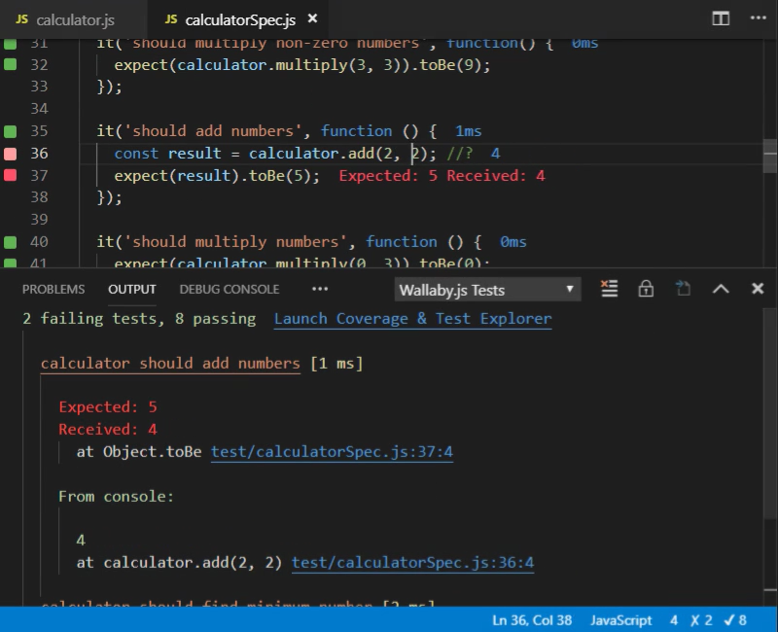Viewport: 778px width, 632px height.
Task: Follow the test/calculatorSpec.js:37:4 link
Action: click(x=332, y=452)
